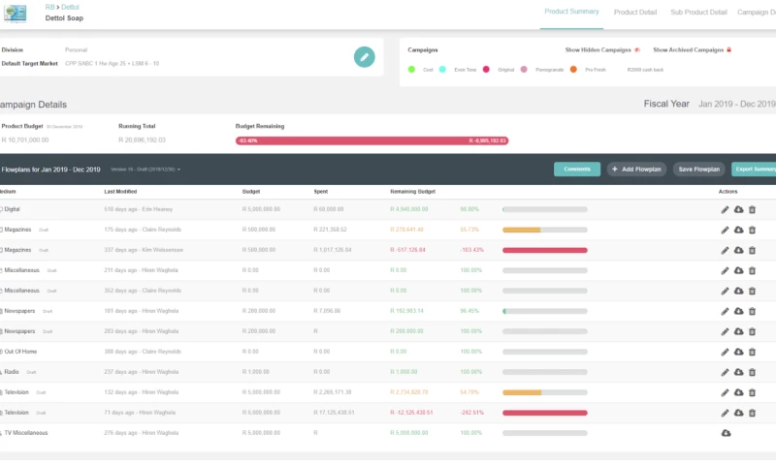Download the Digital flowplan via cloud icon
Screen dimensions: 776x465
(738, 209)
